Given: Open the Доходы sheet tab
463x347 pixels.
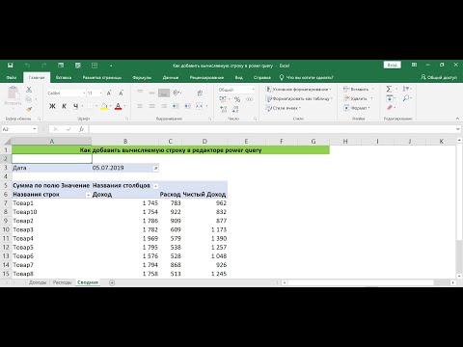Looking at the screenshot, I should pos(38,282).
